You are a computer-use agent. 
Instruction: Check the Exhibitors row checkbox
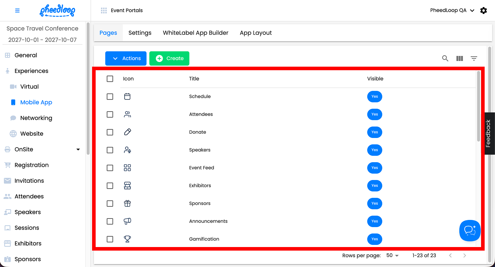click(x=110, y=186)
